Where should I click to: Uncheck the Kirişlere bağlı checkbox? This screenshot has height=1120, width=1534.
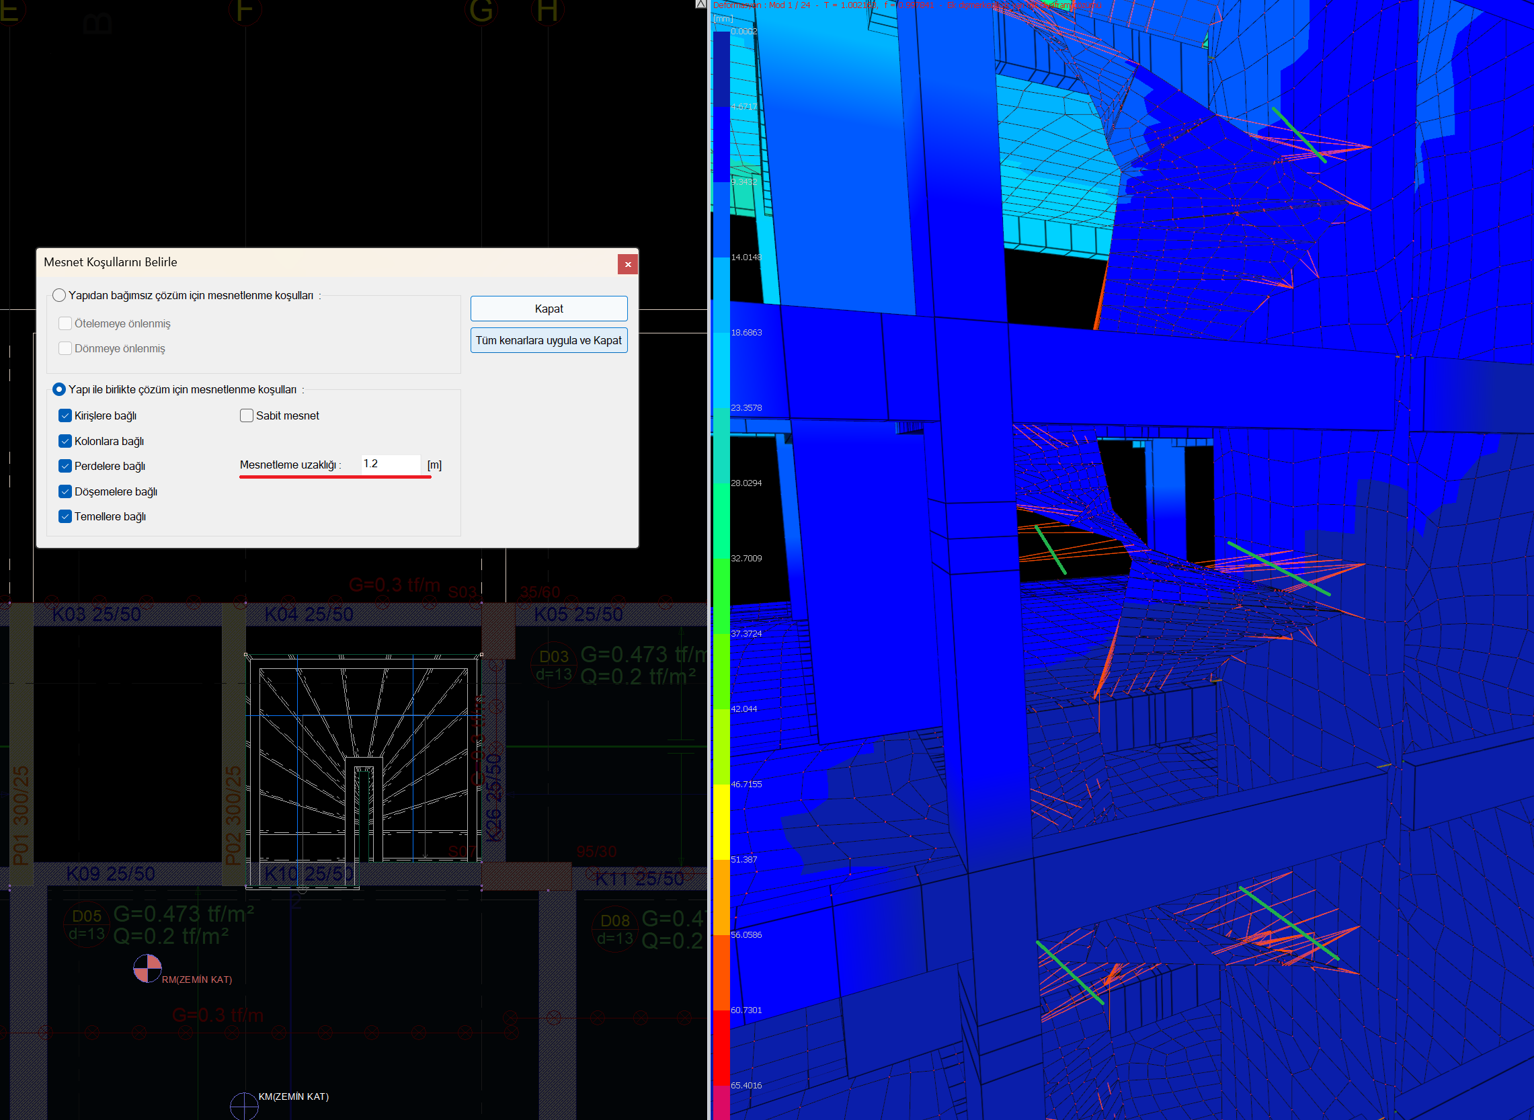[x=65, y=415]
